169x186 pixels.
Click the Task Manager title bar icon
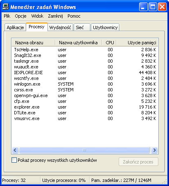pyautogui.click(x=6, y=7)
